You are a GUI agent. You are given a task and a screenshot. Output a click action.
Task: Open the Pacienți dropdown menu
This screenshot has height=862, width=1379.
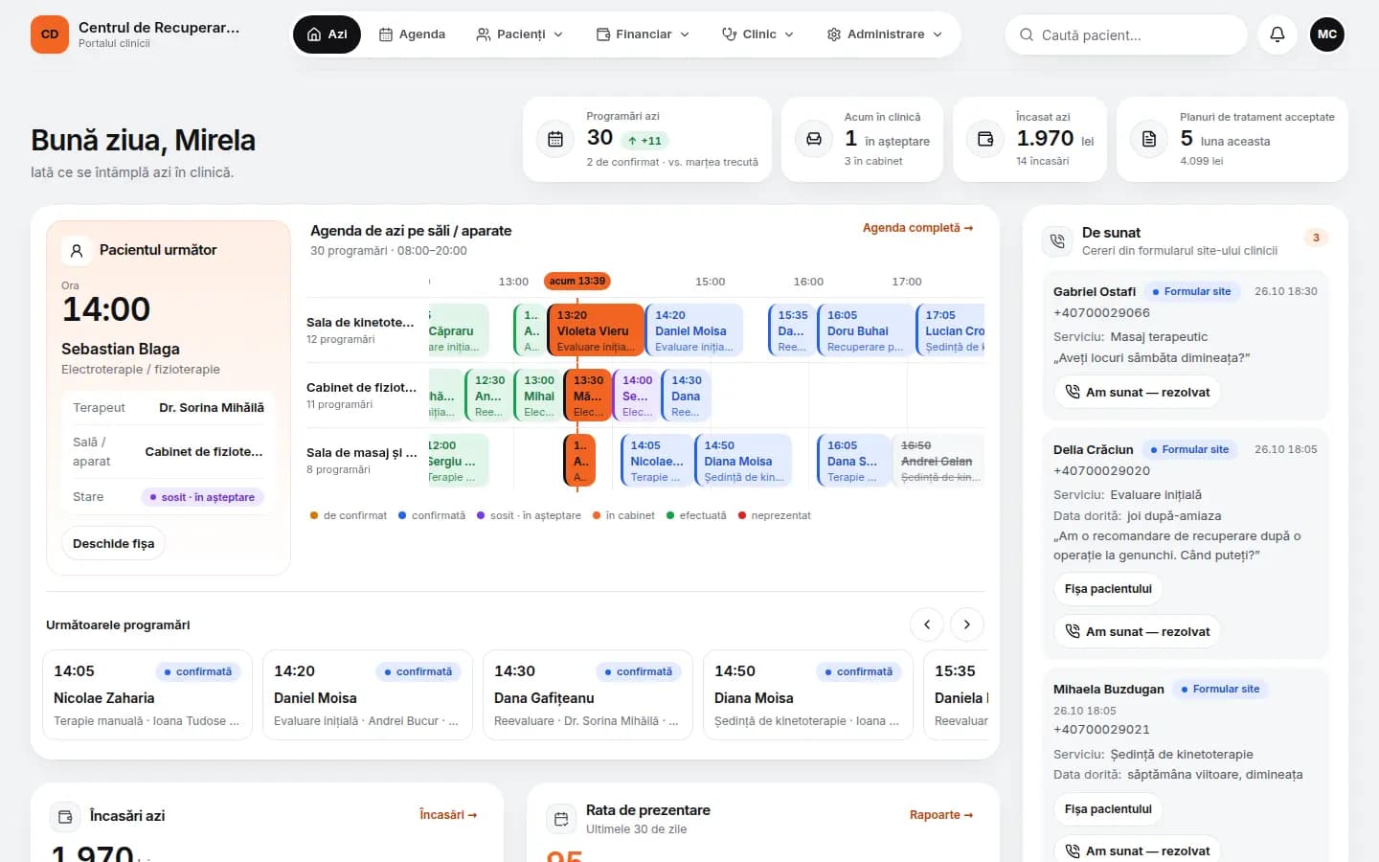(x=520, y=34)
